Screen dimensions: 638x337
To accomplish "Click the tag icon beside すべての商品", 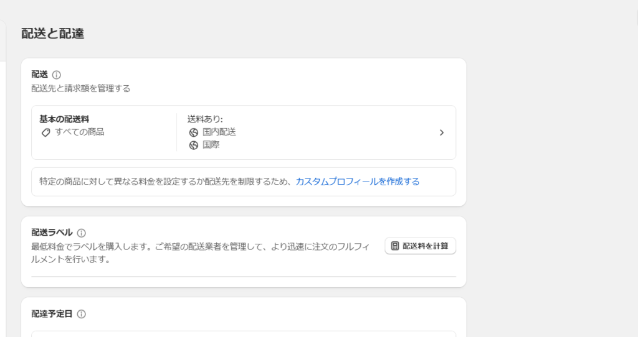I will pos(46,132).
